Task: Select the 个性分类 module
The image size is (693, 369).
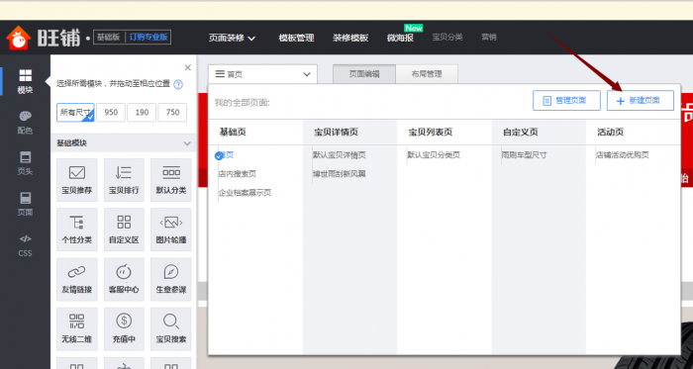Action: point(77,230)
